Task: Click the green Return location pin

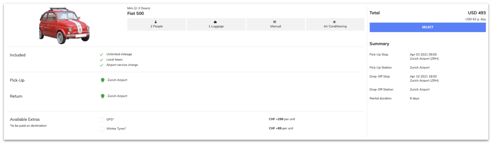Action: click(103, 96)
